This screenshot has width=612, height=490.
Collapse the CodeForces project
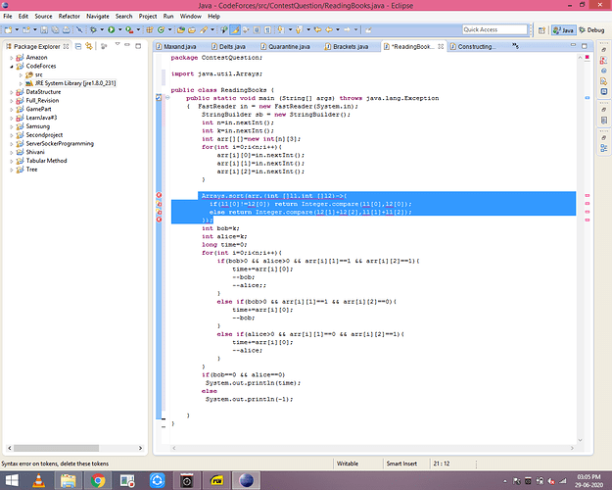pos(12,66)
